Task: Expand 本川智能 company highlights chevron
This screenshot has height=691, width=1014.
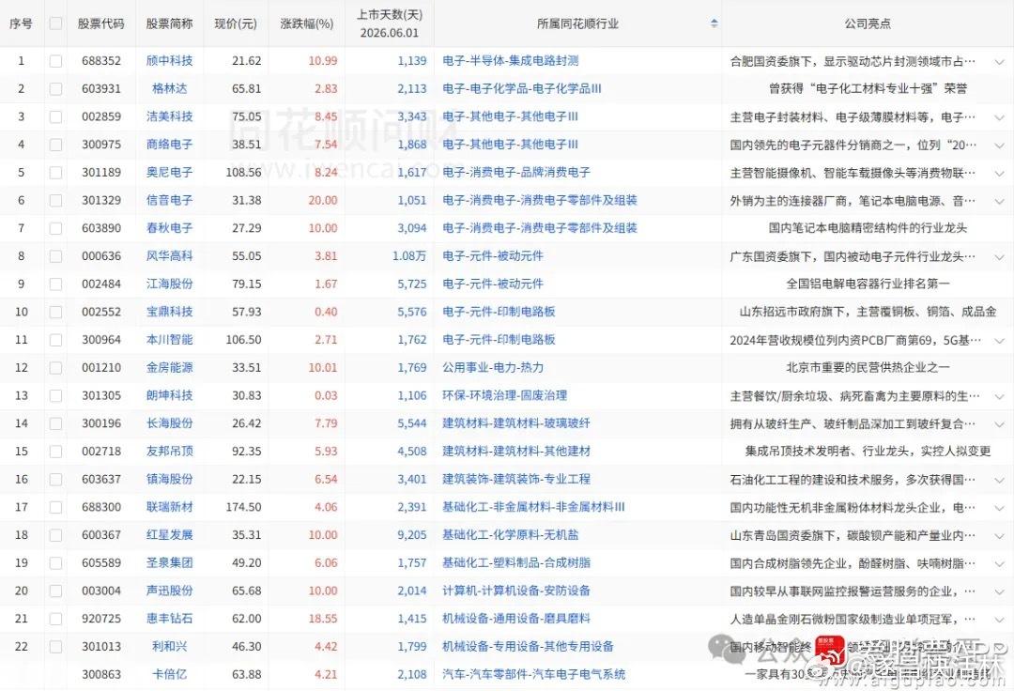Action: (x=999, y=341)
